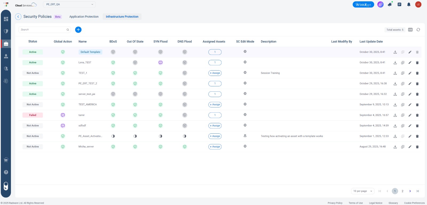Refresh the security policies table
The image size is (427, 205).
tap(418, 30)
